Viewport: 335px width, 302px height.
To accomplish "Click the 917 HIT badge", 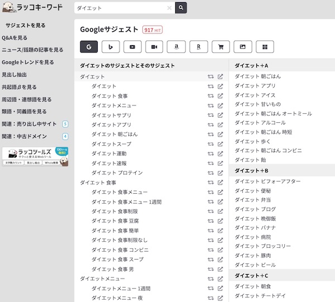I will pos(152,30).
